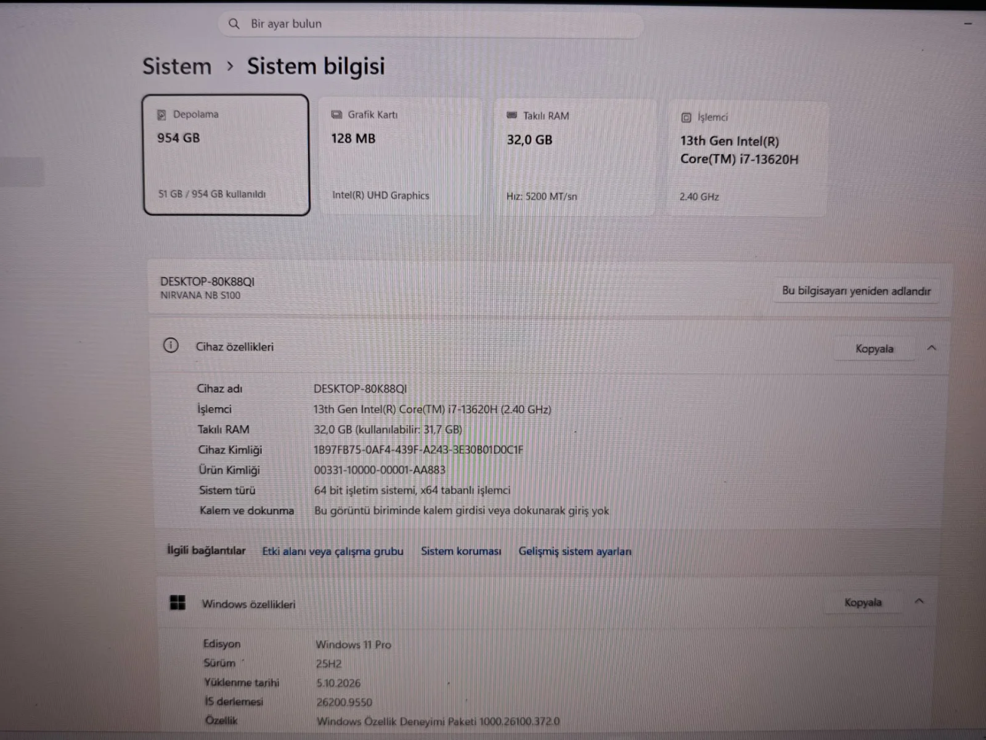Open the İşlemci i7-13620H card

748,158
